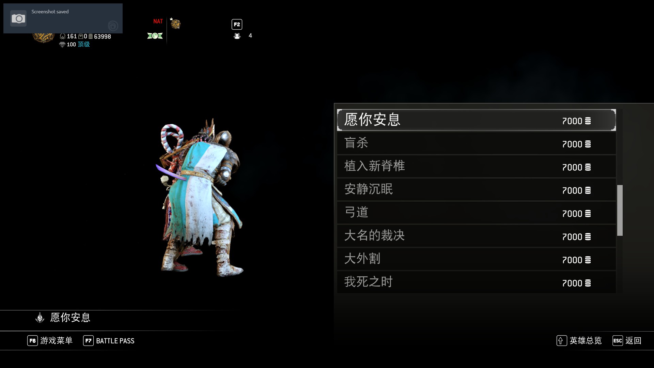Click the 英雄总览 hero overview button
Image resolution: width=654 pixels, height=368 pixels.
point(586,340)
